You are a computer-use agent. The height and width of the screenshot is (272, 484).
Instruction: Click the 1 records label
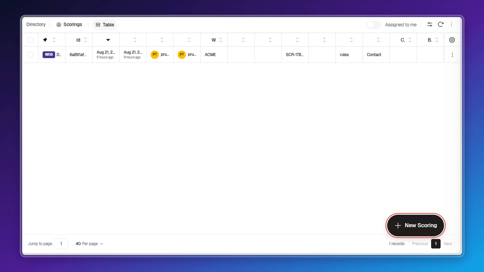click(397, 244)
